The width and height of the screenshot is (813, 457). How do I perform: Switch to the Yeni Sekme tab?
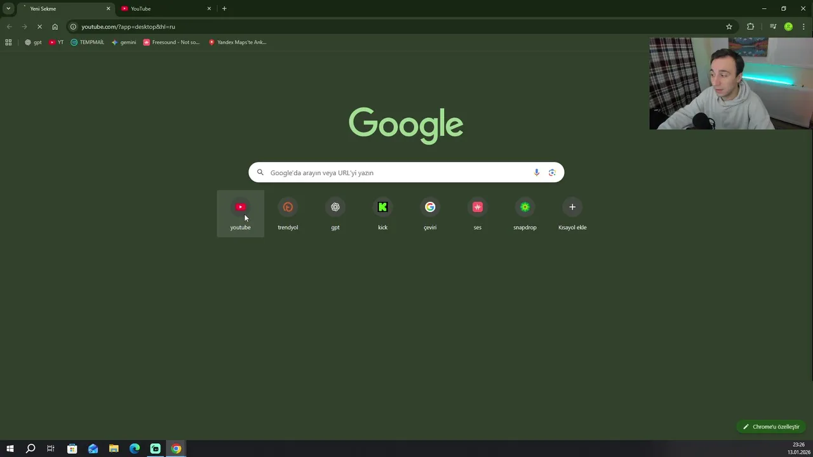[x=65, y=9]
